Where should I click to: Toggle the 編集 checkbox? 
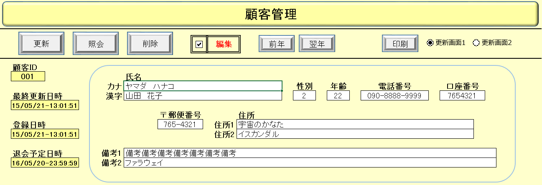pos(199,44)
